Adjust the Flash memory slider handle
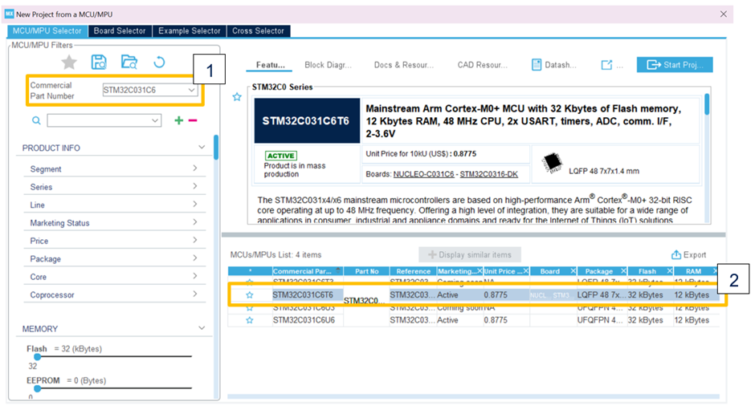 pyautogui.click(x=37, y=357)
